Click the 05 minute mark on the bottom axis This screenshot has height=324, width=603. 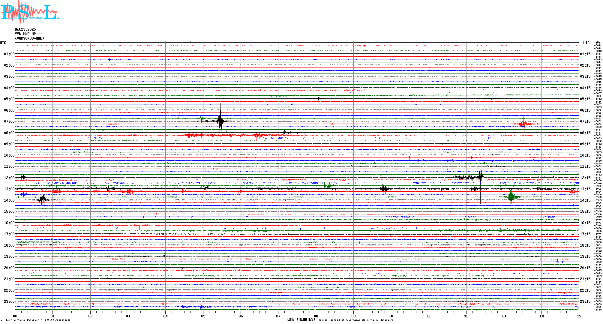[203, 316]
